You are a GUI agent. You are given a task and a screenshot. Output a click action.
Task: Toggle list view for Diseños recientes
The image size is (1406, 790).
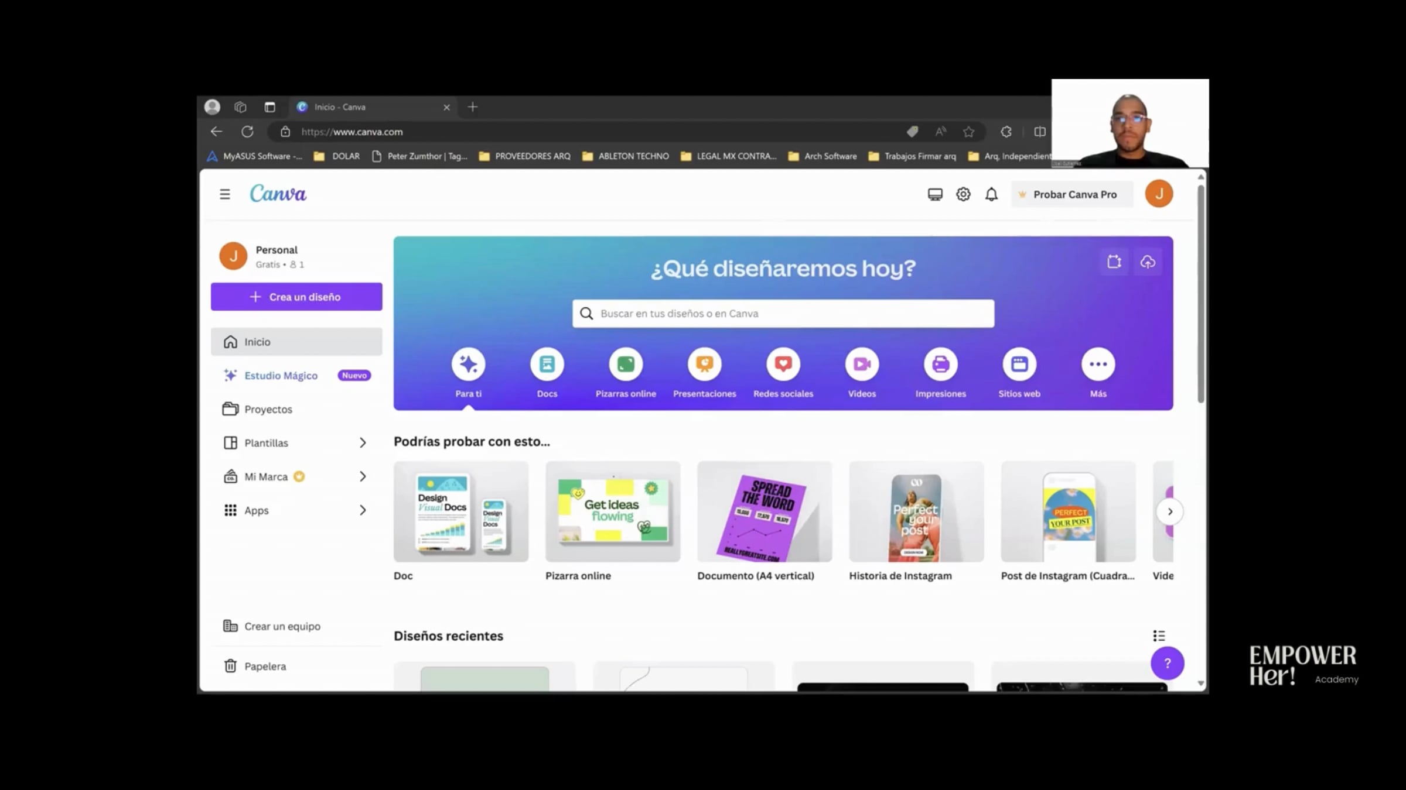pos(1159,636)
